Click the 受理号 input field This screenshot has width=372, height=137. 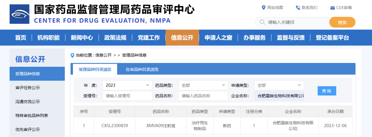tap(127, 96)
